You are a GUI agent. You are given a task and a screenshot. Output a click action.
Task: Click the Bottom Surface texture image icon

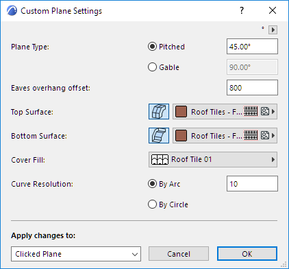(x=265, y=135)
